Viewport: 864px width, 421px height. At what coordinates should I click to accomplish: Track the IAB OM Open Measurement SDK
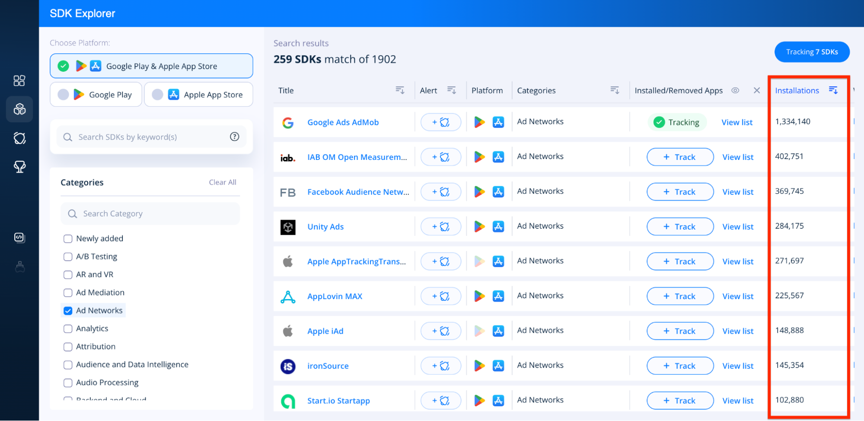[680, 157]
